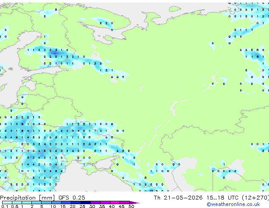Click the "25" legend scale label
This screenshot has height=208, width=269.
(82, 206)
